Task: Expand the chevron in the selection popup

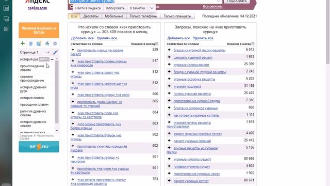Action: (x=152, y=8)
